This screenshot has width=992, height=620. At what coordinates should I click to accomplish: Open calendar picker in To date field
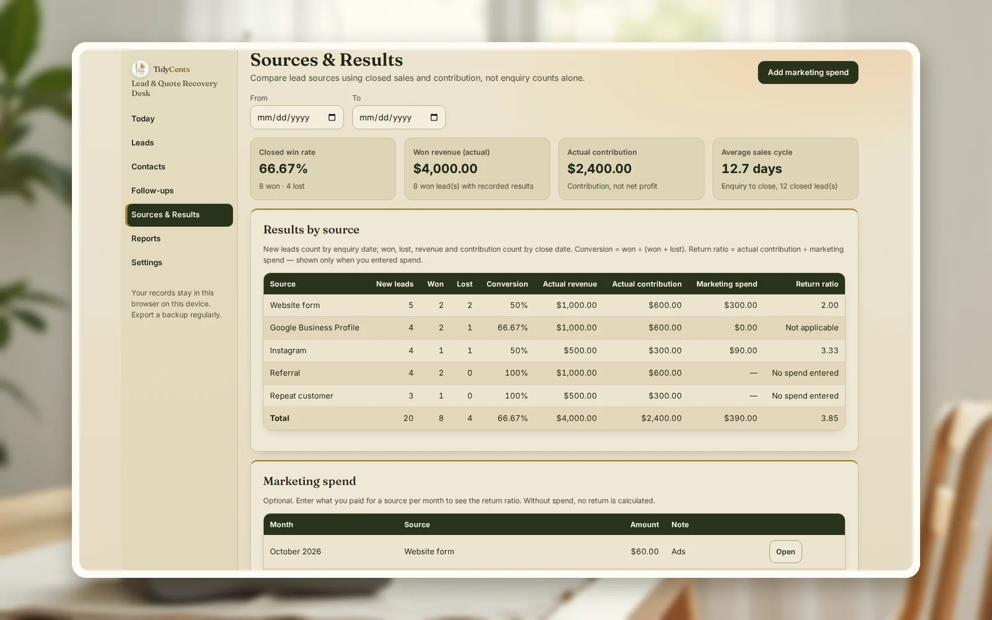[x=434, y=118]
